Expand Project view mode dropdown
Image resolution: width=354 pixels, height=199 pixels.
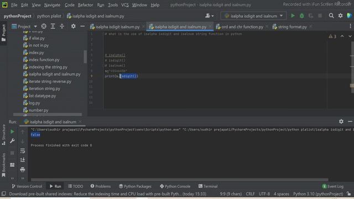pyautogui.click(x=35, y=27)
